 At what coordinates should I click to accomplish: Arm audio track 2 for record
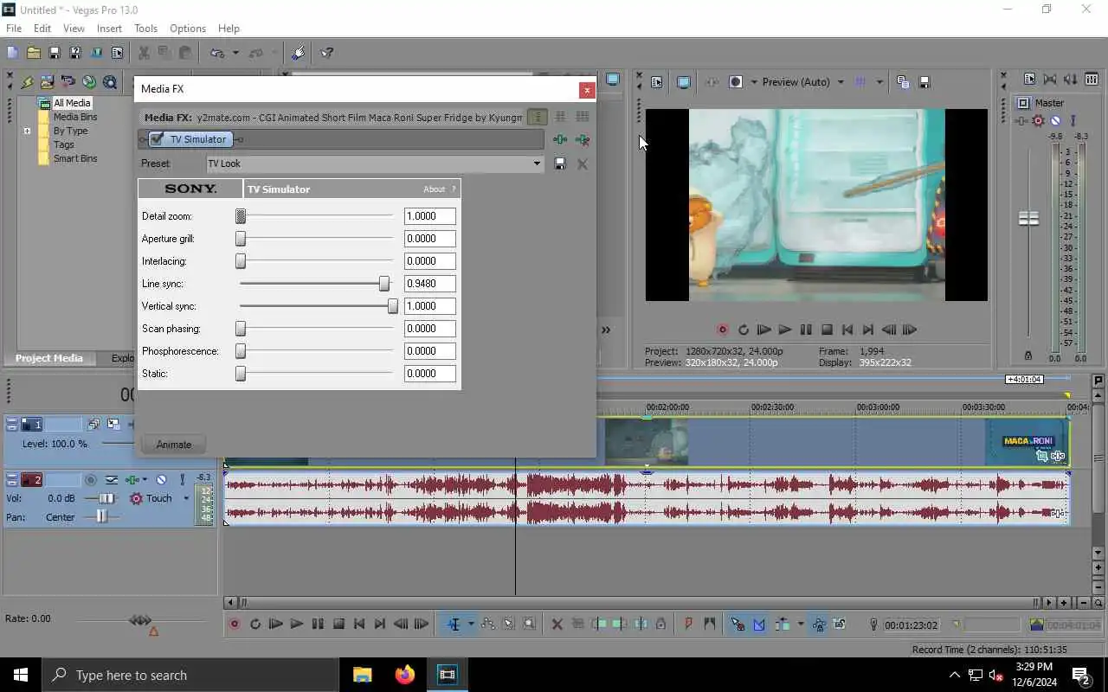91,479
